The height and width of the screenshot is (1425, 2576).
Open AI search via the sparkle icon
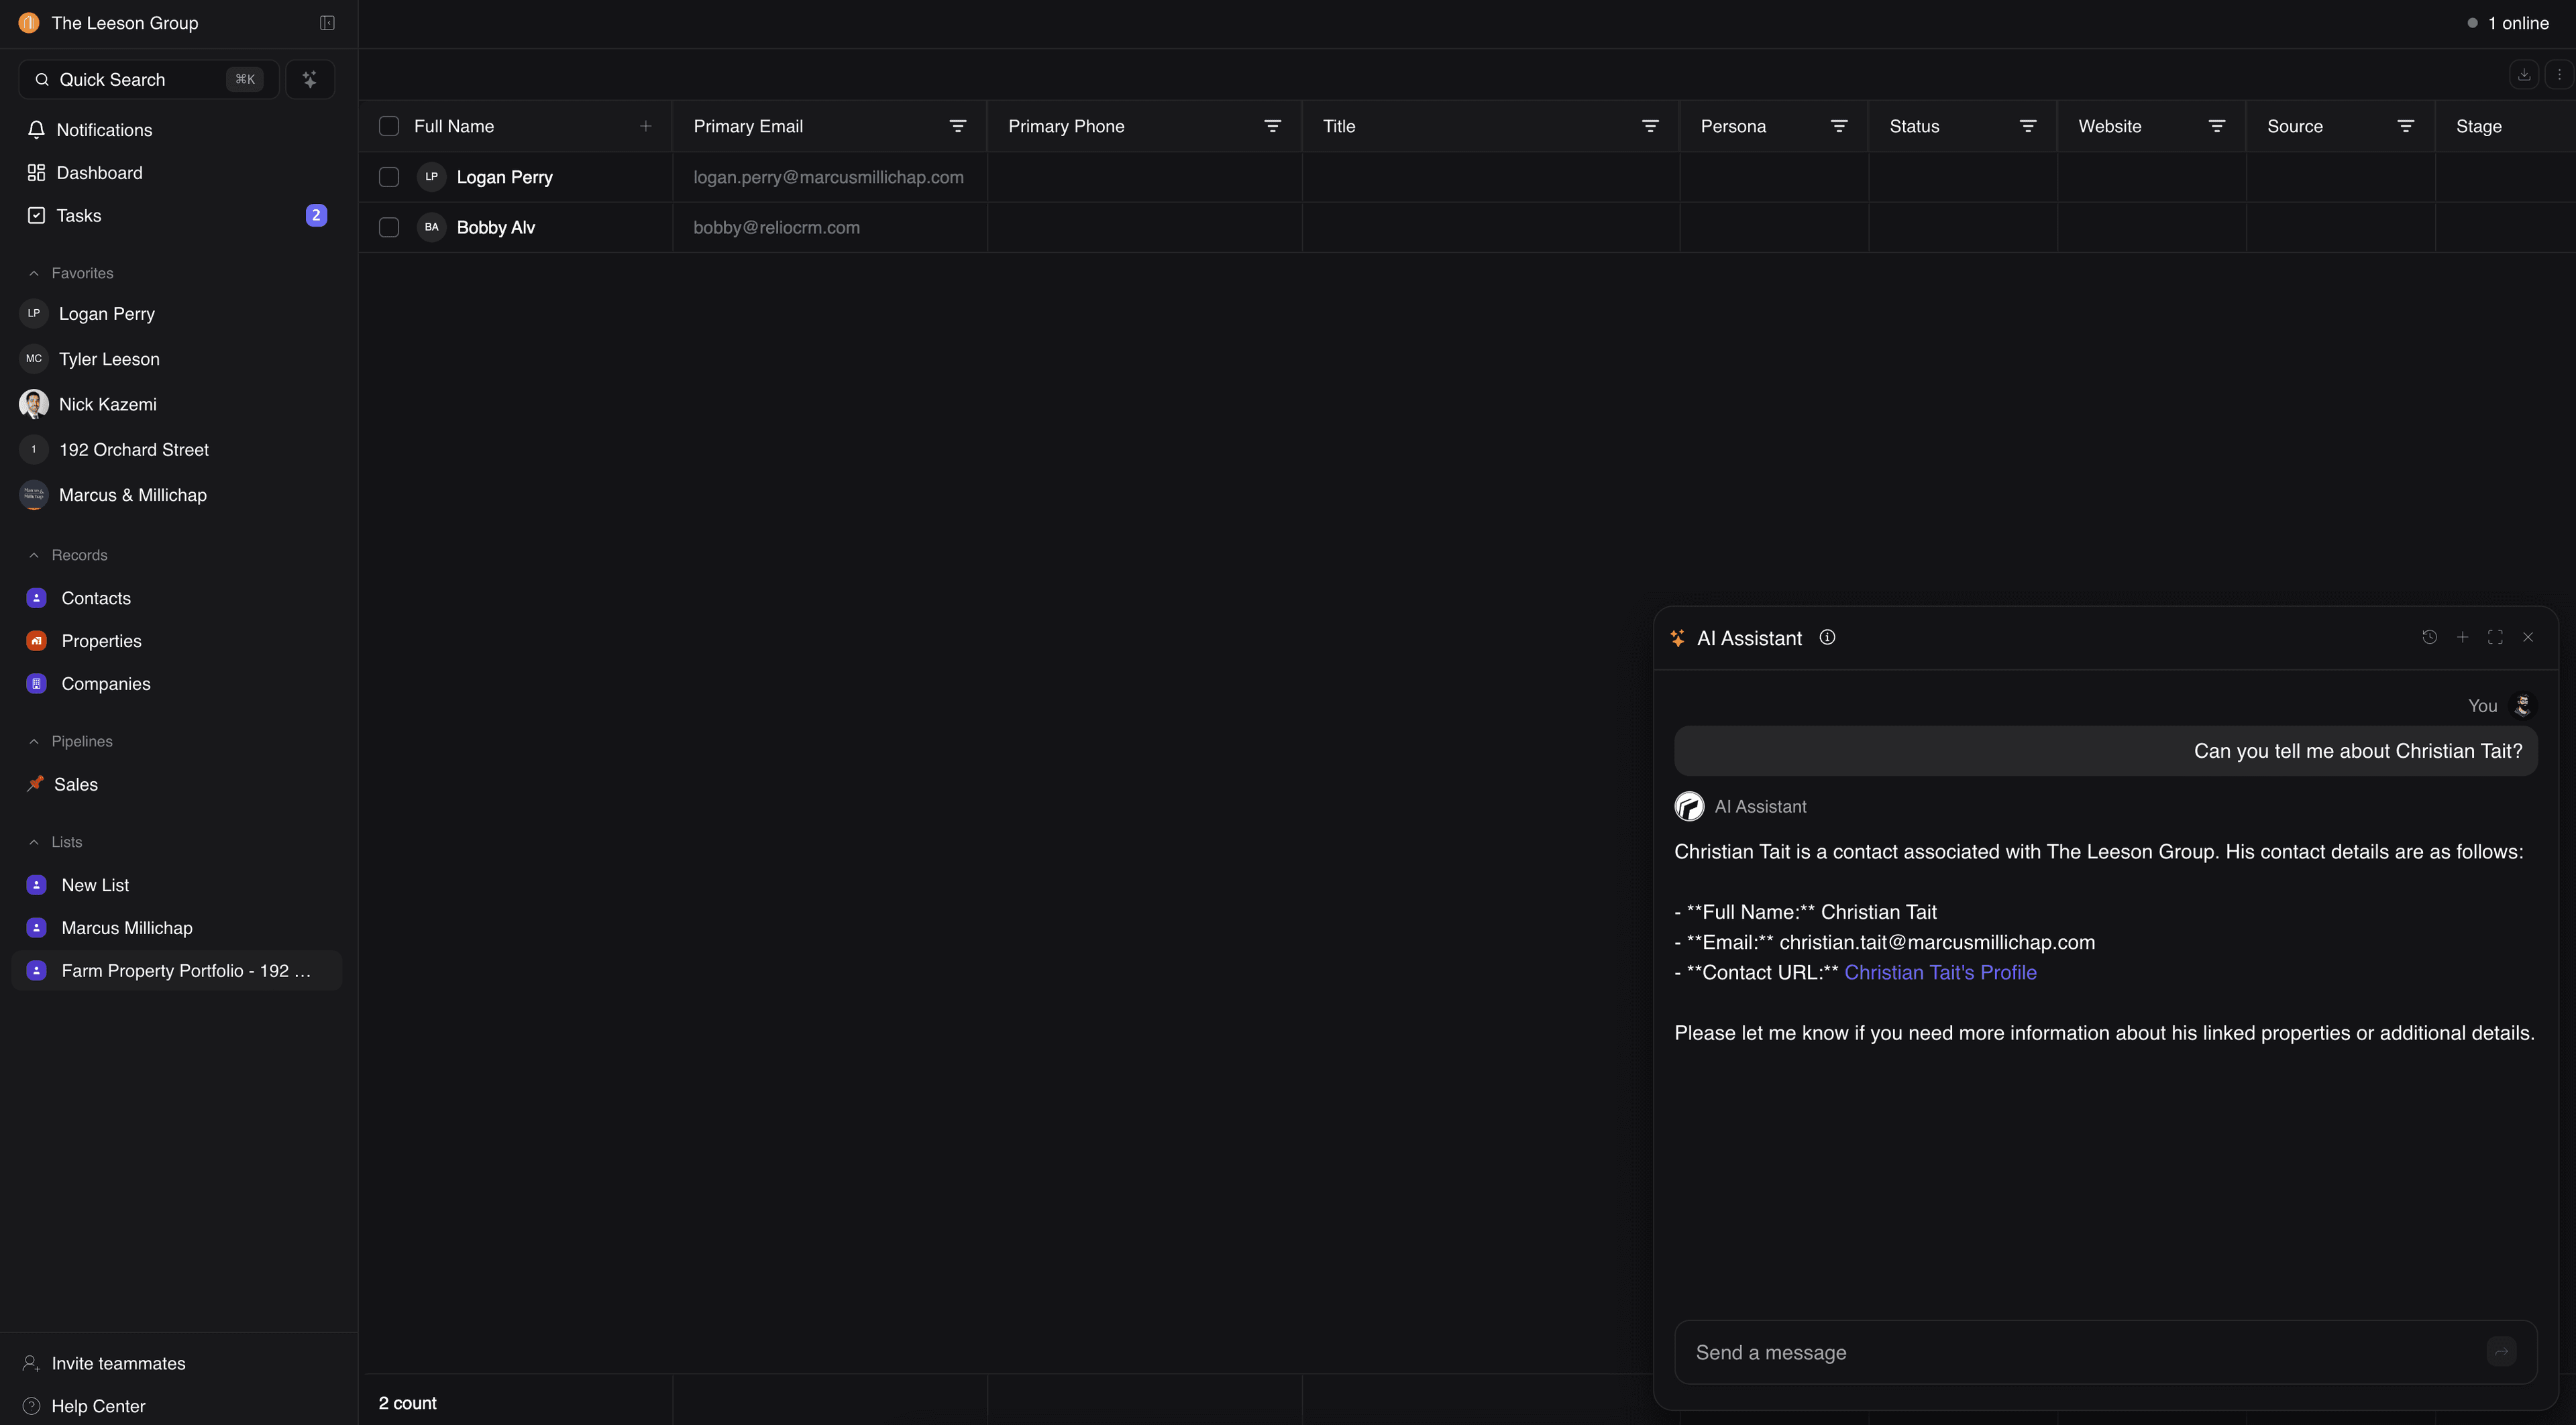pyautogui.click(x=310, y=79)
